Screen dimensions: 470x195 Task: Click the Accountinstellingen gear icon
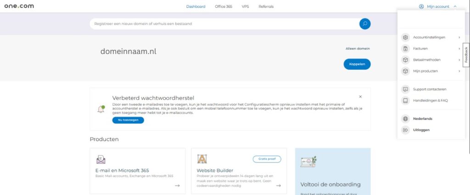[x=405, y=38]
